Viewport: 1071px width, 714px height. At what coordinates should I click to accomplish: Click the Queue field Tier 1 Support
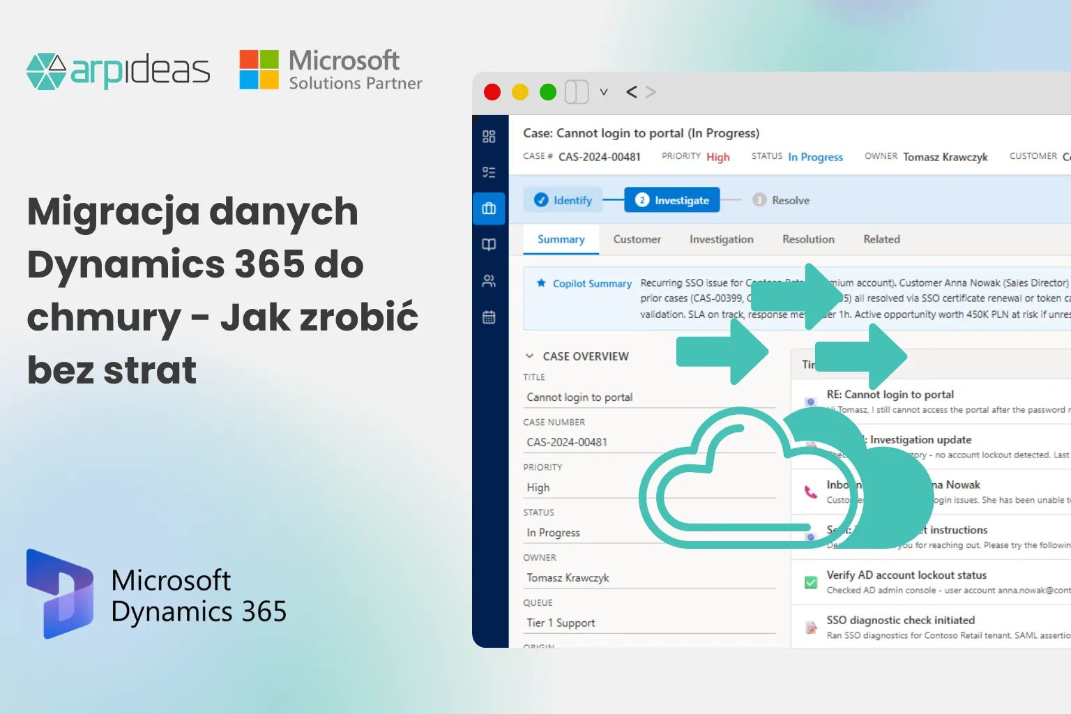click(650, 623)
